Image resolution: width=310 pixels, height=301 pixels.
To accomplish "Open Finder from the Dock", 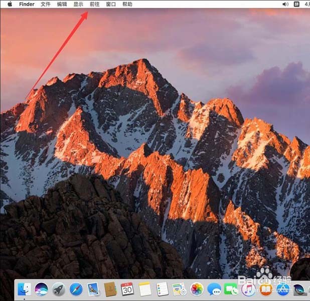I will click(x=24, y=289).
